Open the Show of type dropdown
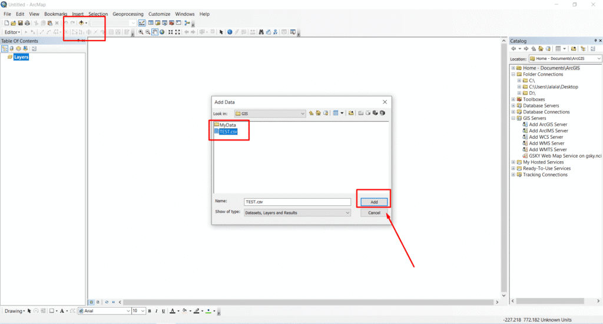603x324 pixels. (347, 213)
